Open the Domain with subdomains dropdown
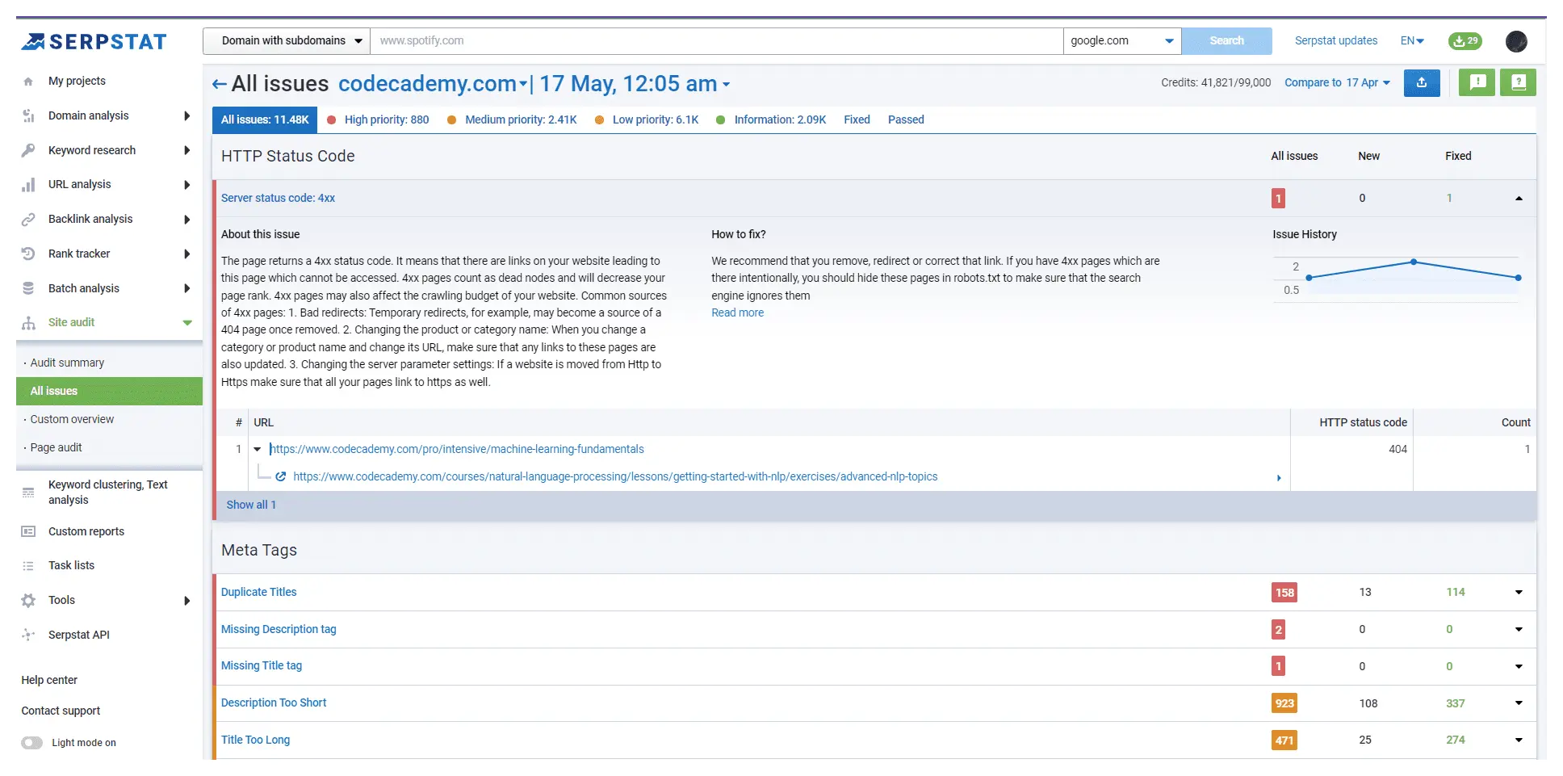1563x776 pixels. point(285,40)
